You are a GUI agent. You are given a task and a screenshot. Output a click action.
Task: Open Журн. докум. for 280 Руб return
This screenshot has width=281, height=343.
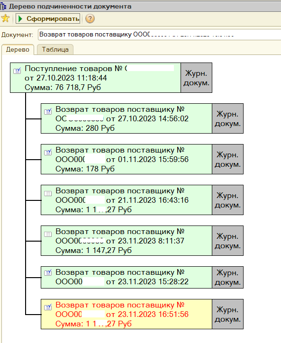click(x=227, y=118)
